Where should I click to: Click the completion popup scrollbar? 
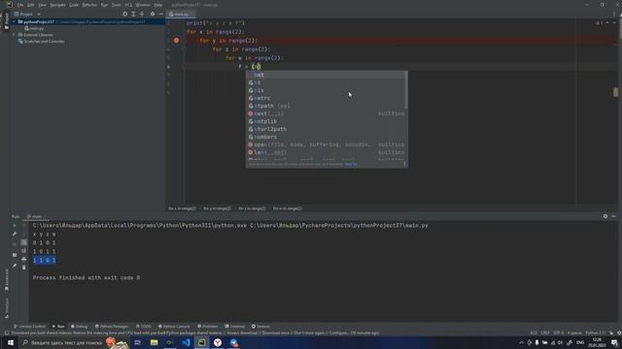[x=406, y=90]
